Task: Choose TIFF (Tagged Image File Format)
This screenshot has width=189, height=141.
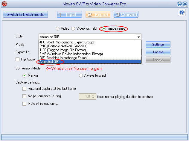Action: click(x=90, y=50)
